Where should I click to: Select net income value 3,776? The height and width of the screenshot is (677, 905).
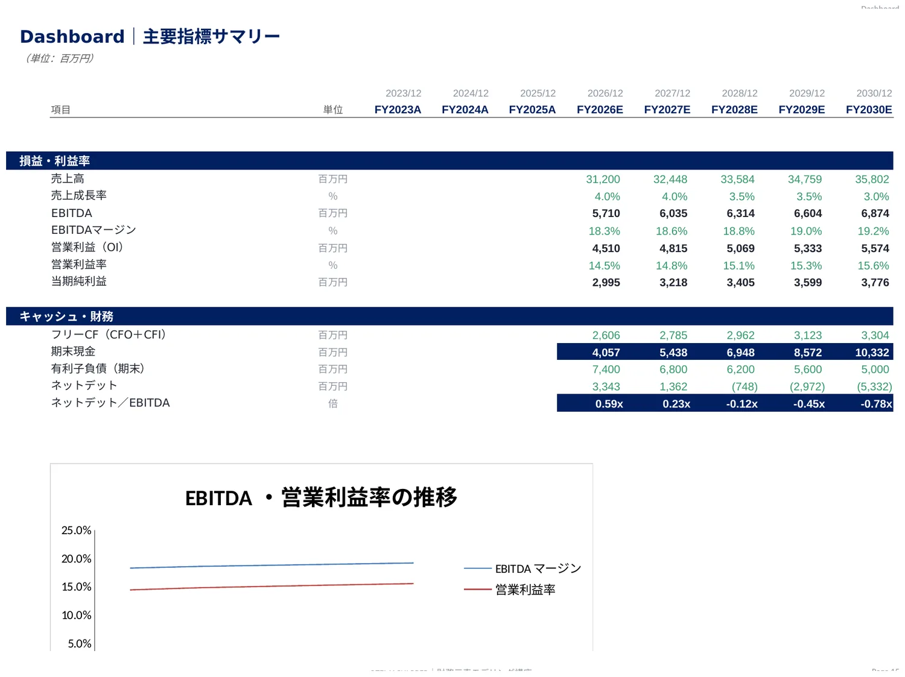[875, 283]
